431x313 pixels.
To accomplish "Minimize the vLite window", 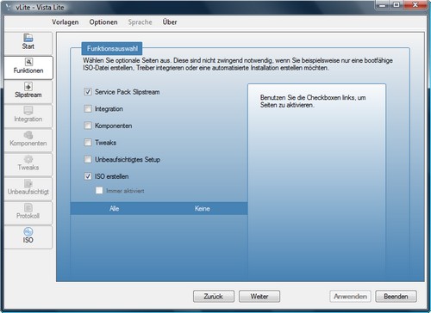I will pos(382,5).
